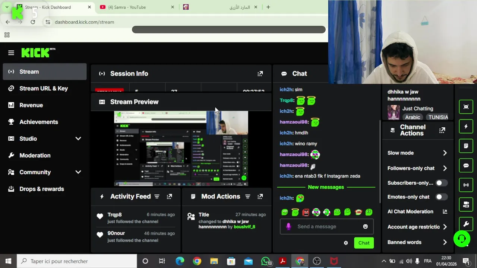Viewport: 477px width, 268px height.
Task: Open the Kick hamburger menu
Action: click(x=11, y=53)
